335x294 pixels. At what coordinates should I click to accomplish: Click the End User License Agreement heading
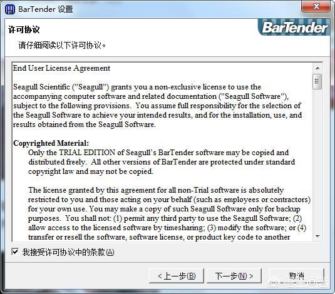point(61,68)
